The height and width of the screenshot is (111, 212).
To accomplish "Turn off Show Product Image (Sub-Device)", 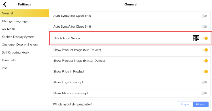I will [x=205, y=50].
